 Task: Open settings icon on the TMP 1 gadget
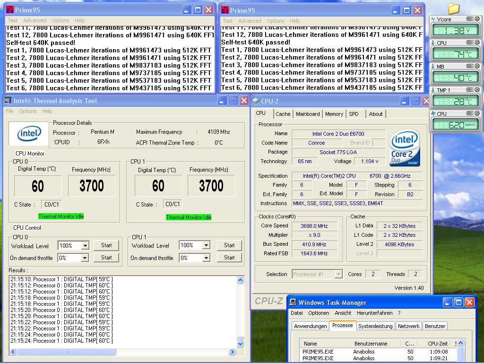(470, 90)
